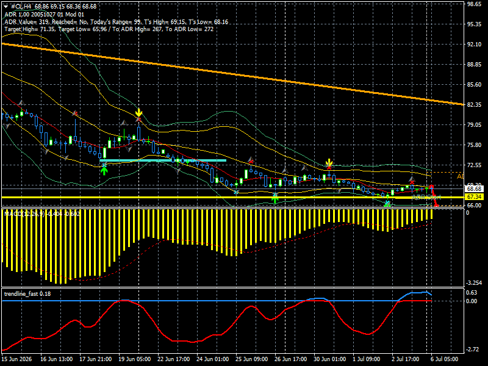Select the thick orange descending trendline
The height and width of the screenshot is (366, 488).
tap(233, 74)
